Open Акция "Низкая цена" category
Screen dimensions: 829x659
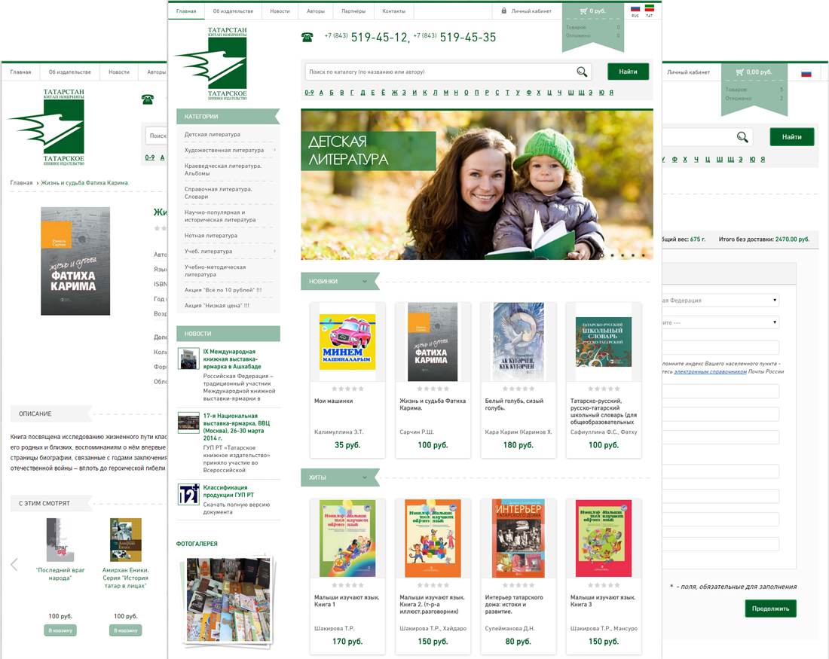(216, 306)
